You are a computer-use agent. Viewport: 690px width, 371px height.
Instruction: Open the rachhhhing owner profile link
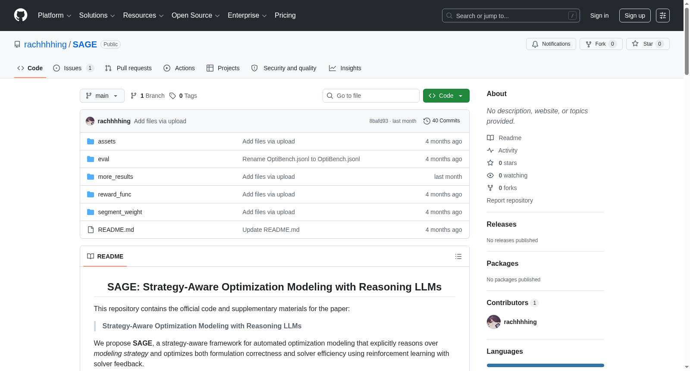point(45,44)
